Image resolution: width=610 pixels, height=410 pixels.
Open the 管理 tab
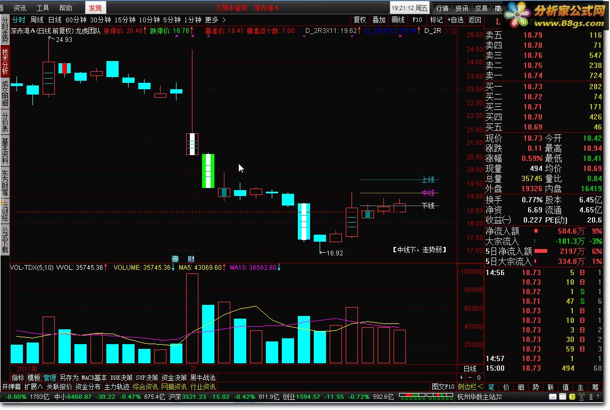pyautogui.click(x=50, y=378)
